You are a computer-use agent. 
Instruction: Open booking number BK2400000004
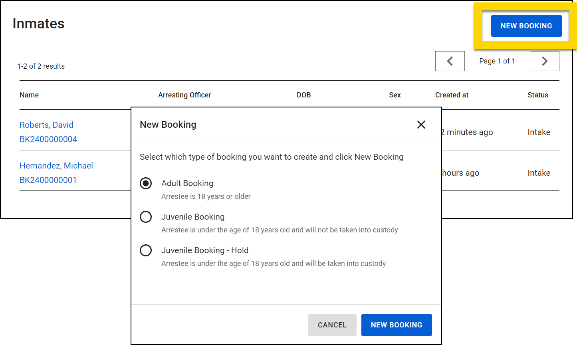pyautogui.click(x=48, y=139)
